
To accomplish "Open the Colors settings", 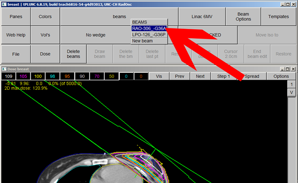I will pos(45,17).
